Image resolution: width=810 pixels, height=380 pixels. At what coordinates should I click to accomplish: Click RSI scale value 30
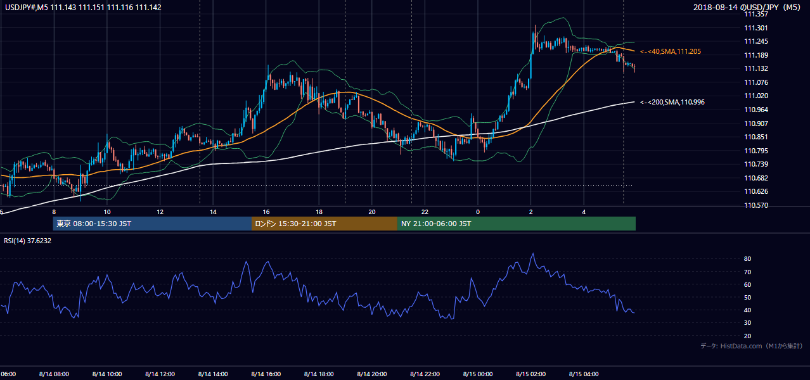(x=747, y=322)
